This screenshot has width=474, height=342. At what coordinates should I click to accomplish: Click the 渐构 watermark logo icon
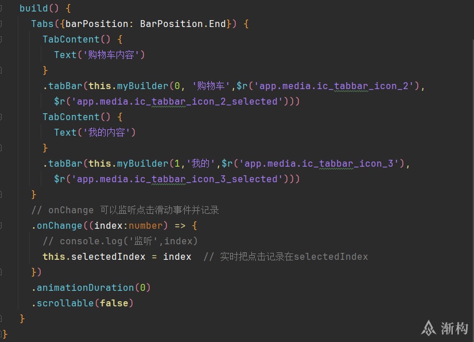click(429, 328)
